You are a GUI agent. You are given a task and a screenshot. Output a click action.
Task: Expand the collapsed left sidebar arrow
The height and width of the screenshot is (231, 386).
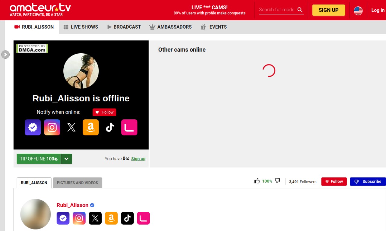click(x=5, y=54)
